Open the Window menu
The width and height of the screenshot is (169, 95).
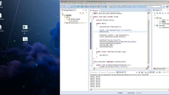click(x=100, y=3)
